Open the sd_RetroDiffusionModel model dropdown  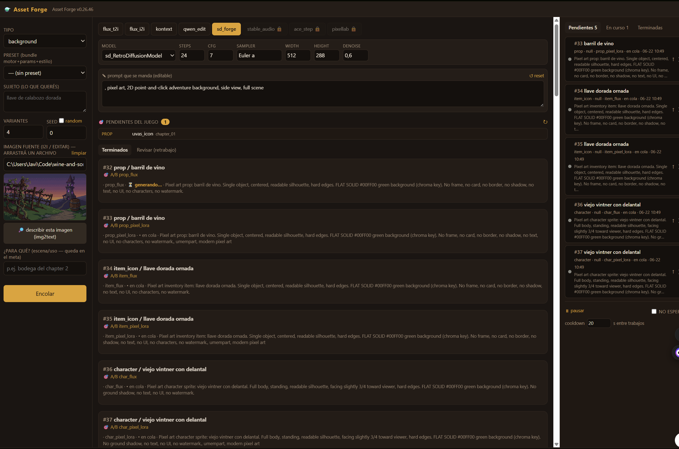click(139, 56)
